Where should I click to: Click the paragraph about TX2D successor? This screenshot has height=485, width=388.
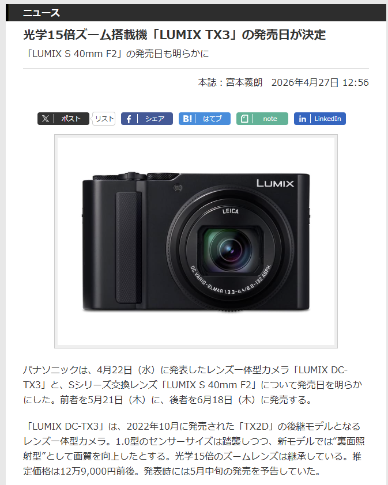(194, 449)
